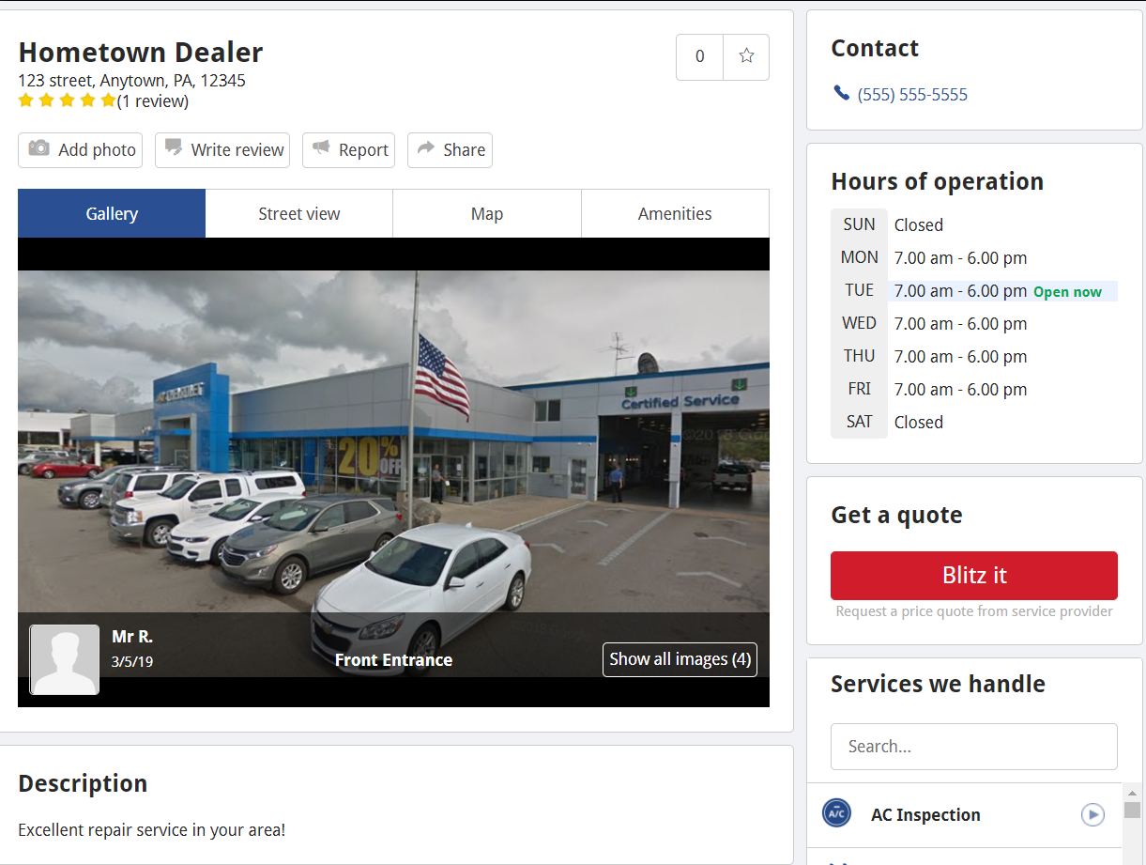This screenshot has height=865, width=1146.
Task: Click Mr R. profile avatar thumbnail
Action: point(65,659)
